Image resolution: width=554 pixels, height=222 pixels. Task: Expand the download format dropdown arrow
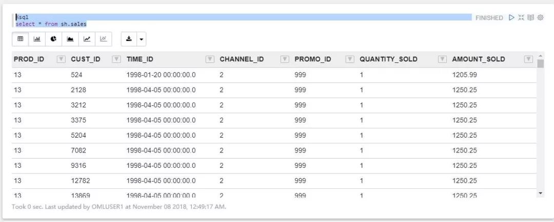(x=141, y=38)
